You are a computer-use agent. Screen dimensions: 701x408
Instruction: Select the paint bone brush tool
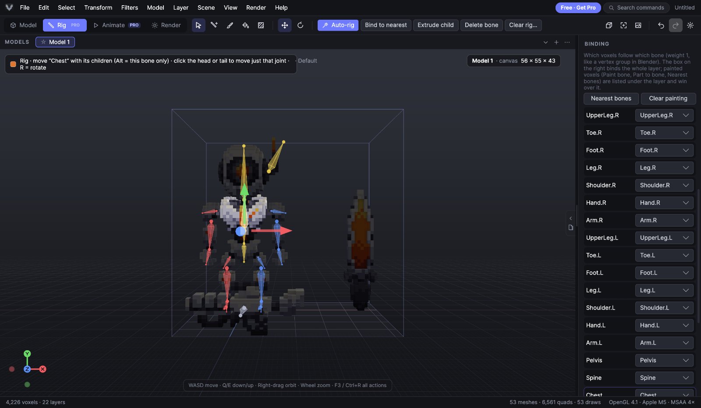pos(230,25)
